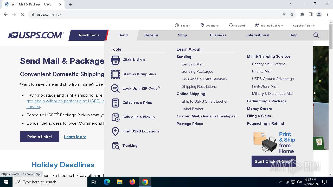The height and width of the screenshot is (187, 333).
Task: Click Register / Sign In
Action: click(304, 25)
